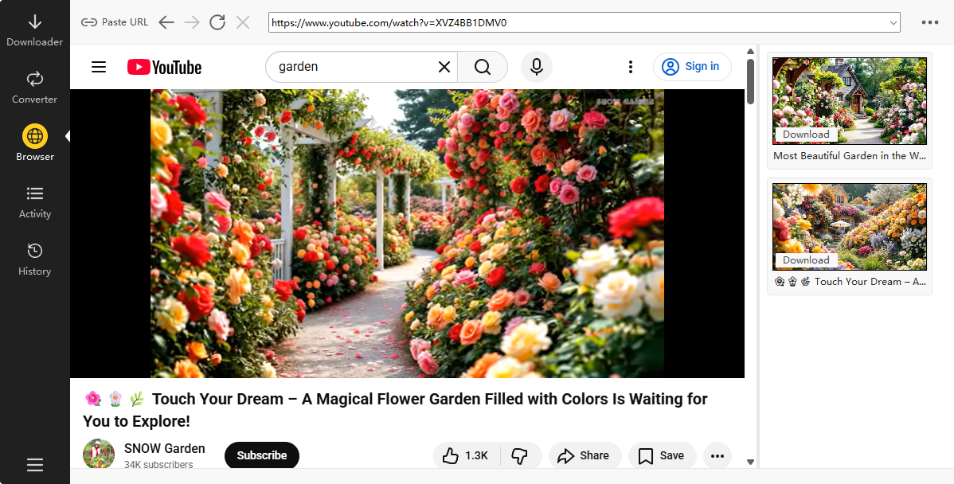Open the History panel in sidebar

tap(34, 260)
